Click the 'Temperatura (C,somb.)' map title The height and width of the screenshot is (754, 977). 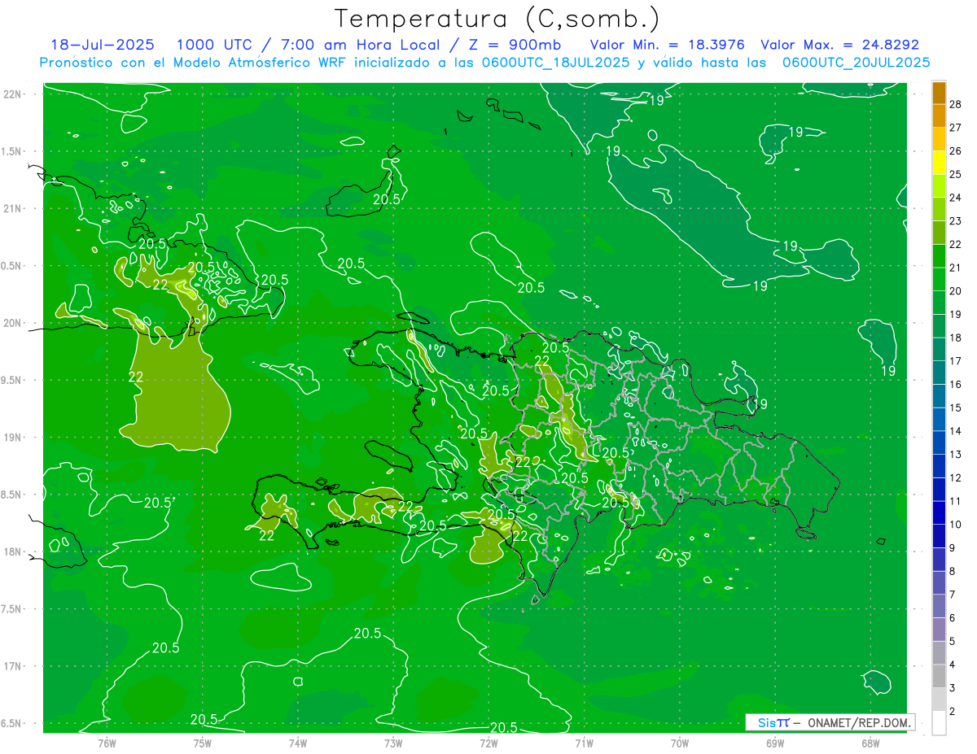[x=497, y=19]
